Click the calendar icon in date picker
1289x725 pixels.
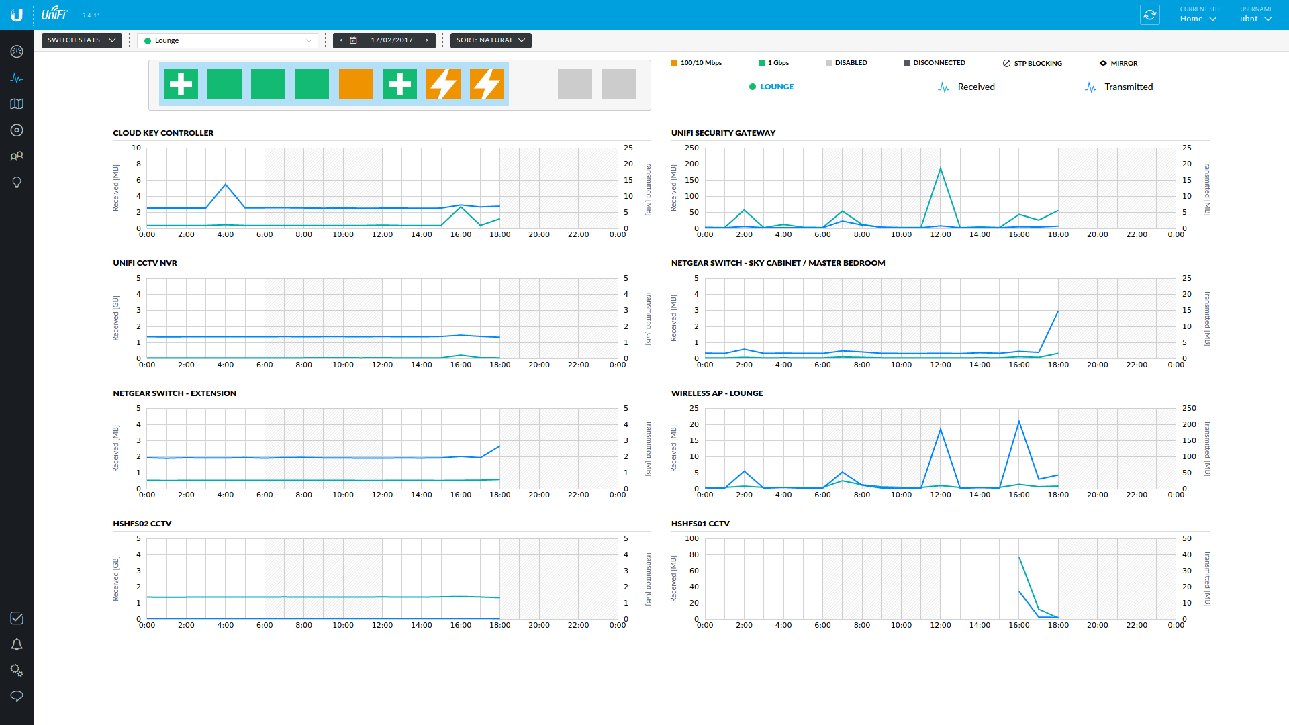[x=353, y=40]
